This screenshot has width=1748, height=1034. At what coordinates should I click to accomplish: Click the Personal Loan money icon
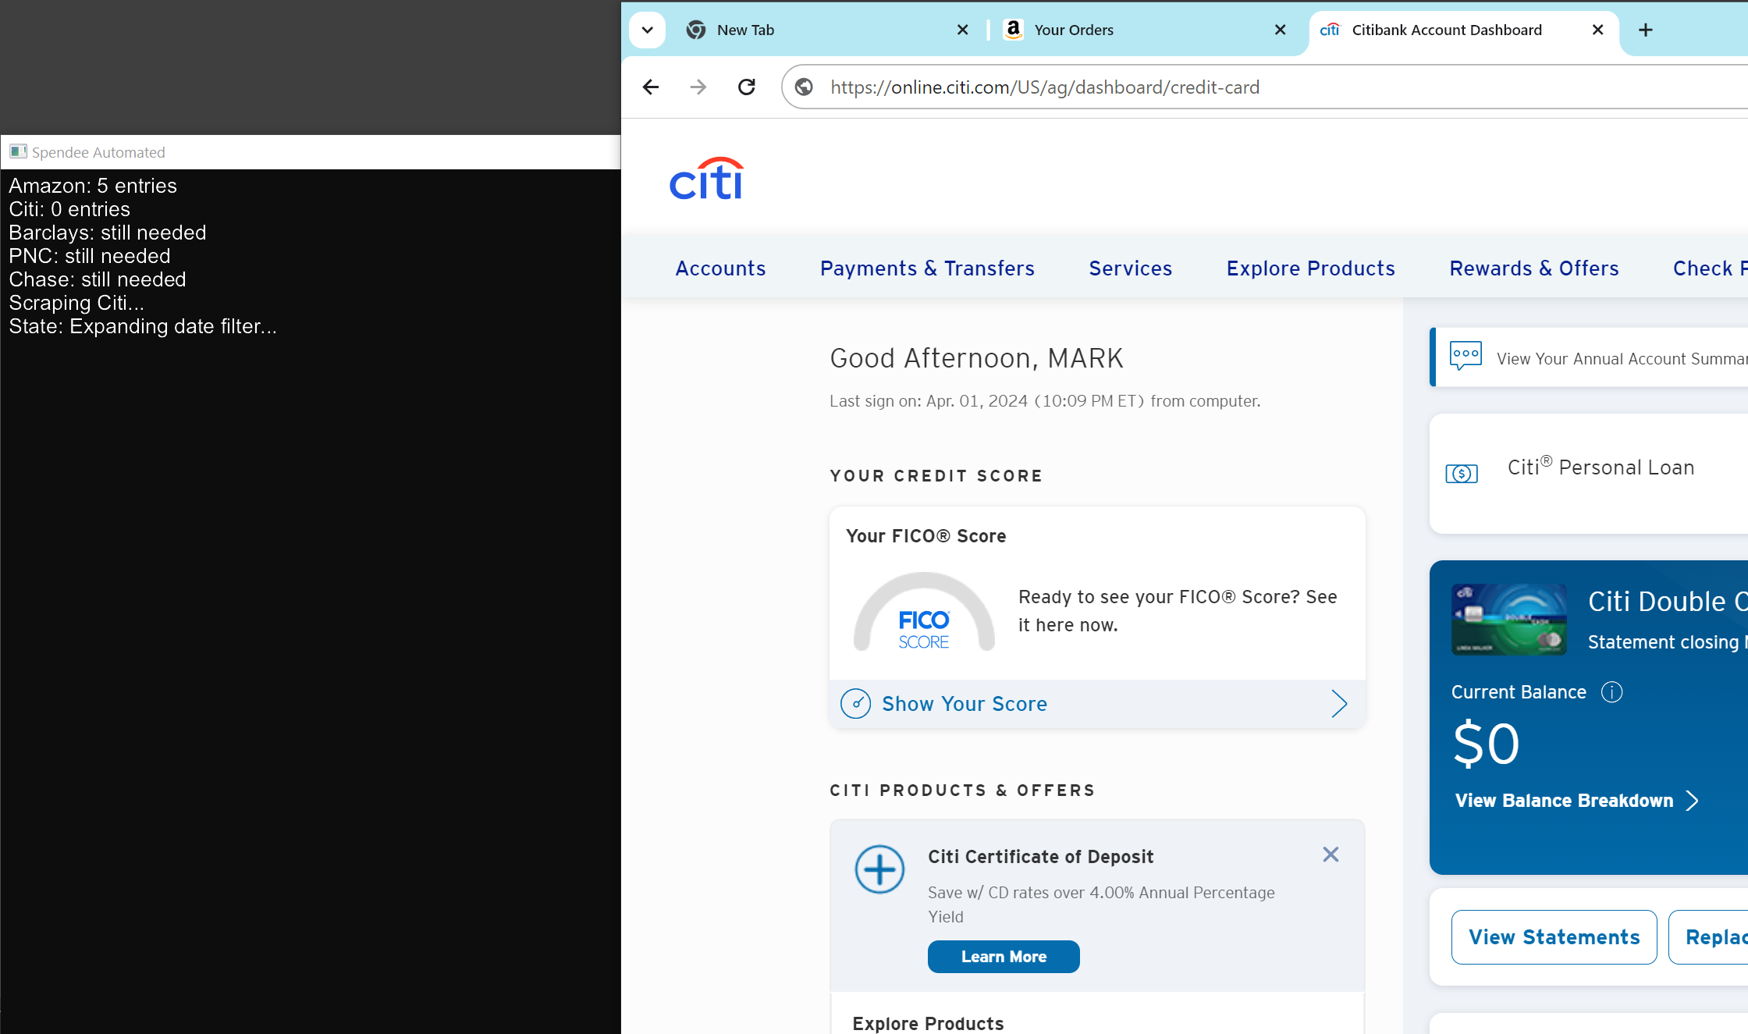click(x=1462, y=474)
